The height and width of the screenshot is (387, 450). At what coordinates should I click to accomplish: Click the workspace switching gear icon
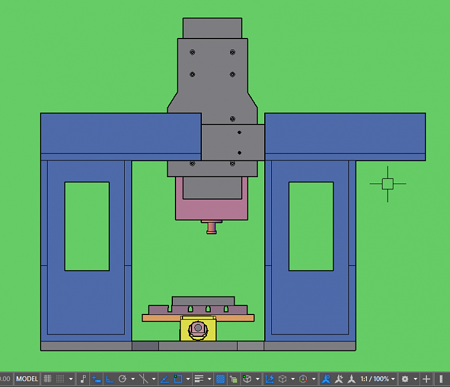point(405,379)
